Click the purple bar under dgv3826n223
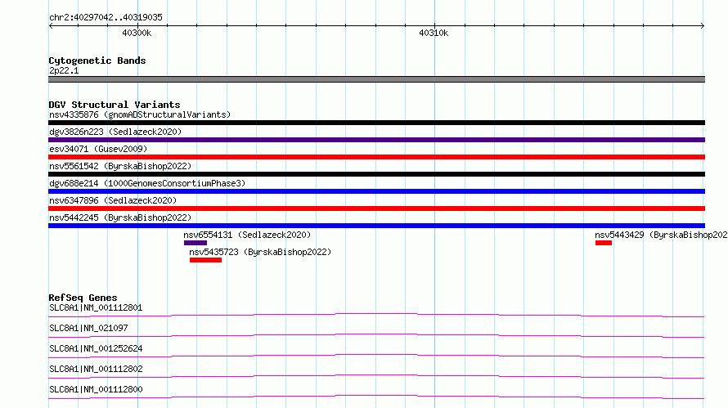 pos(376,140)
